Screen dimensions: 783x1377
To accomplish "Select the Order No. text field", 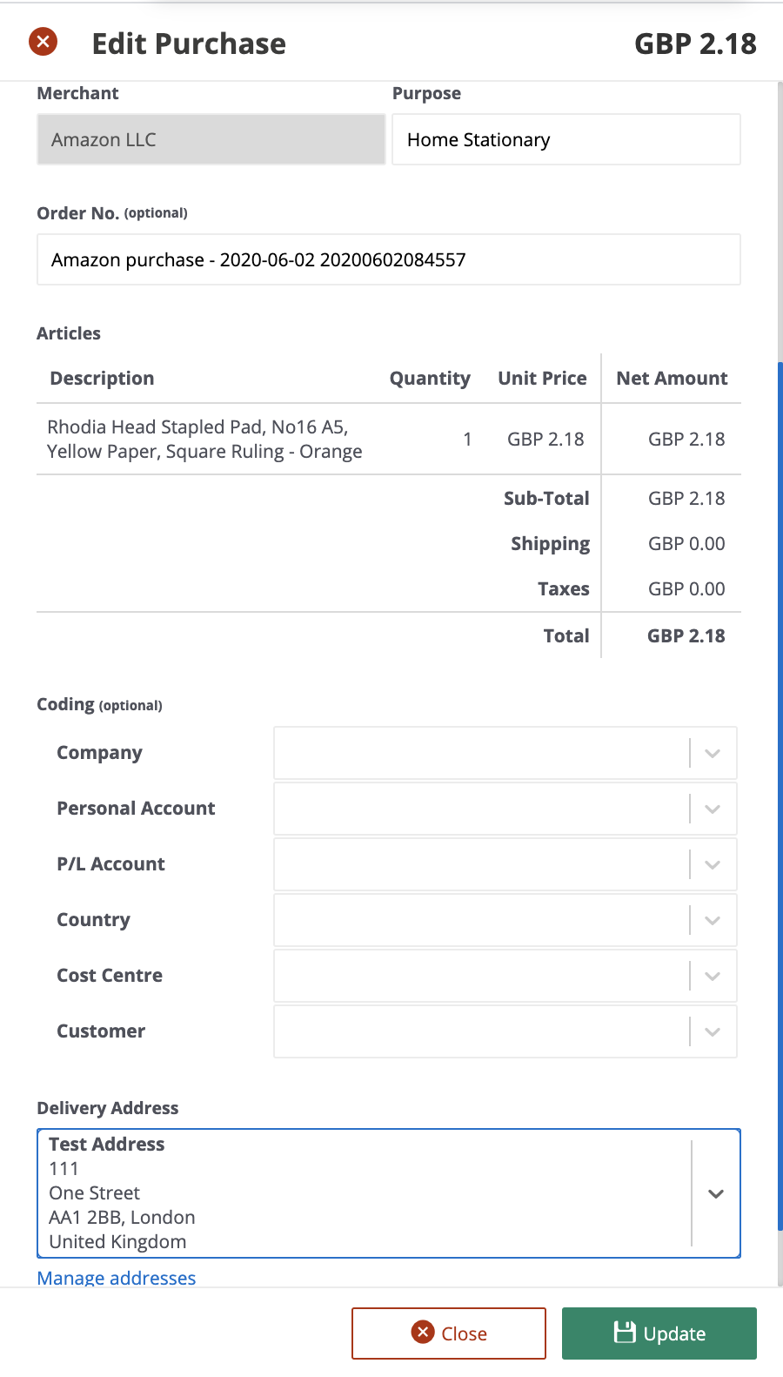I will [388, 259].
